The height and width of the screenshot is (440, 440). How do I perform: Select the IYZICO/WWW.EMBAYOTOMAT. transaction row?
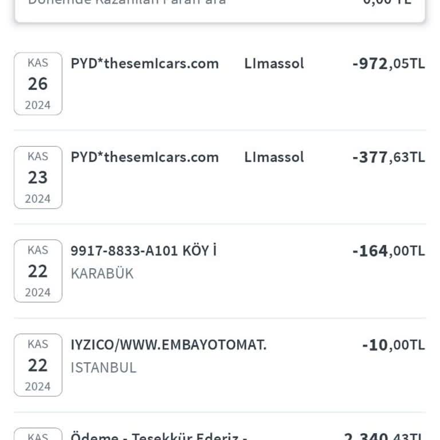click(220, 365)
